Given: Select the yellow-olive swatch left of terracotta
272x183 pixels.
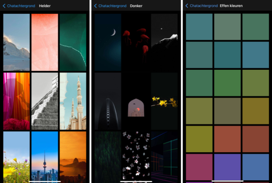Looking at the screenshot, I should coord(199,139).
